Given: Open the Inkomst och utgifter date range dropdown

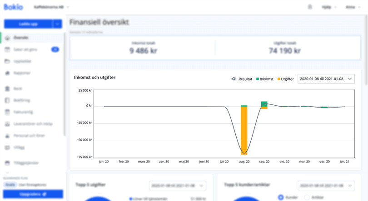Looking at the screenshot, I should (326, 79).
